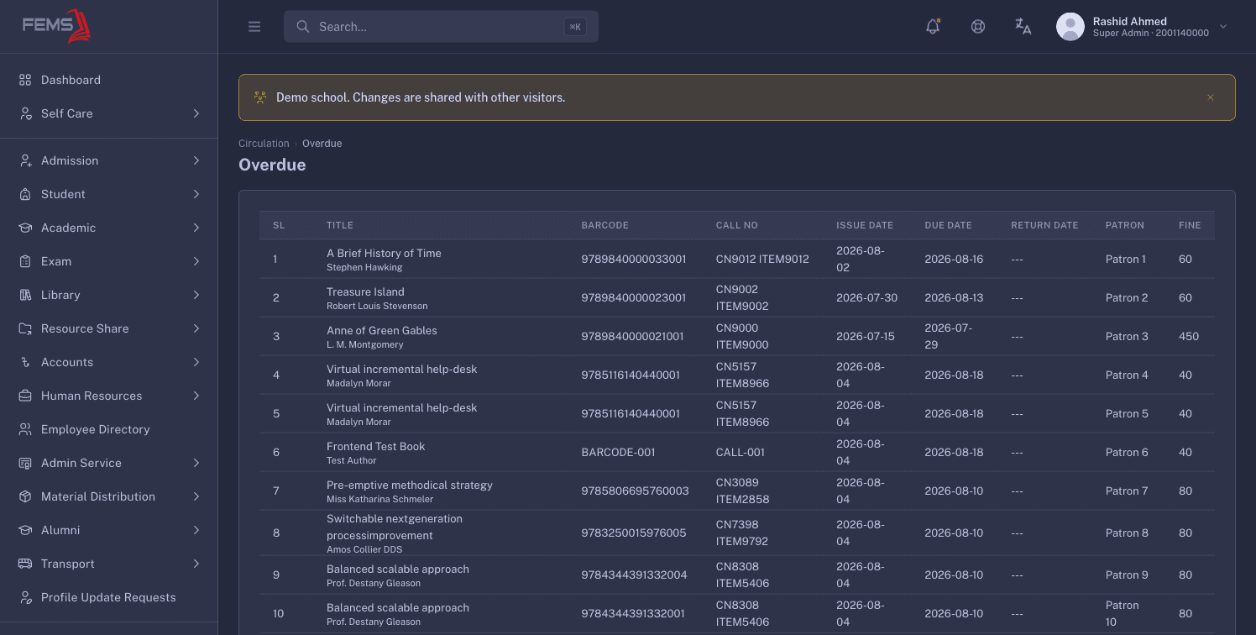Image resolution: width=1256 pixels, height=635 pixels.
Task: Click the FEMS logo
Action: pyautogui.click(x=56, y=26)
